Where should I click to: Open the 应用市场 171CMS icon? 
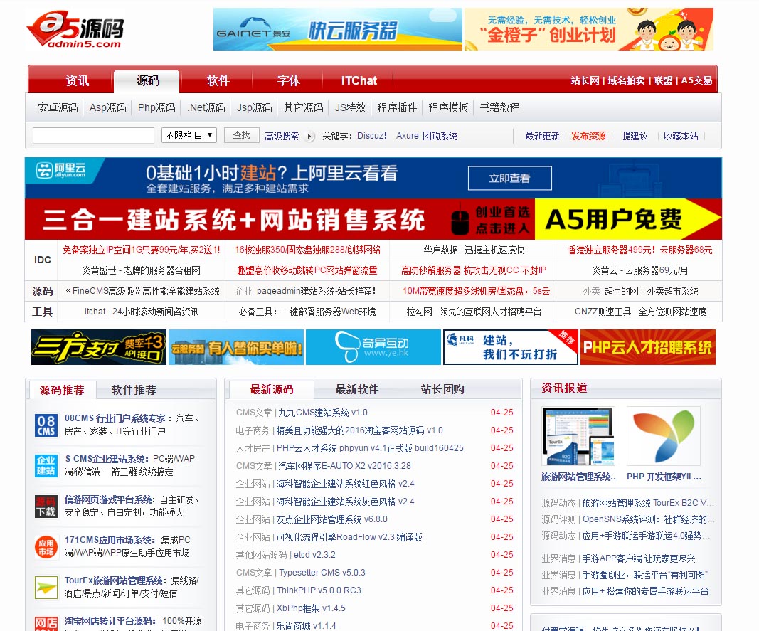coord(46,547)
